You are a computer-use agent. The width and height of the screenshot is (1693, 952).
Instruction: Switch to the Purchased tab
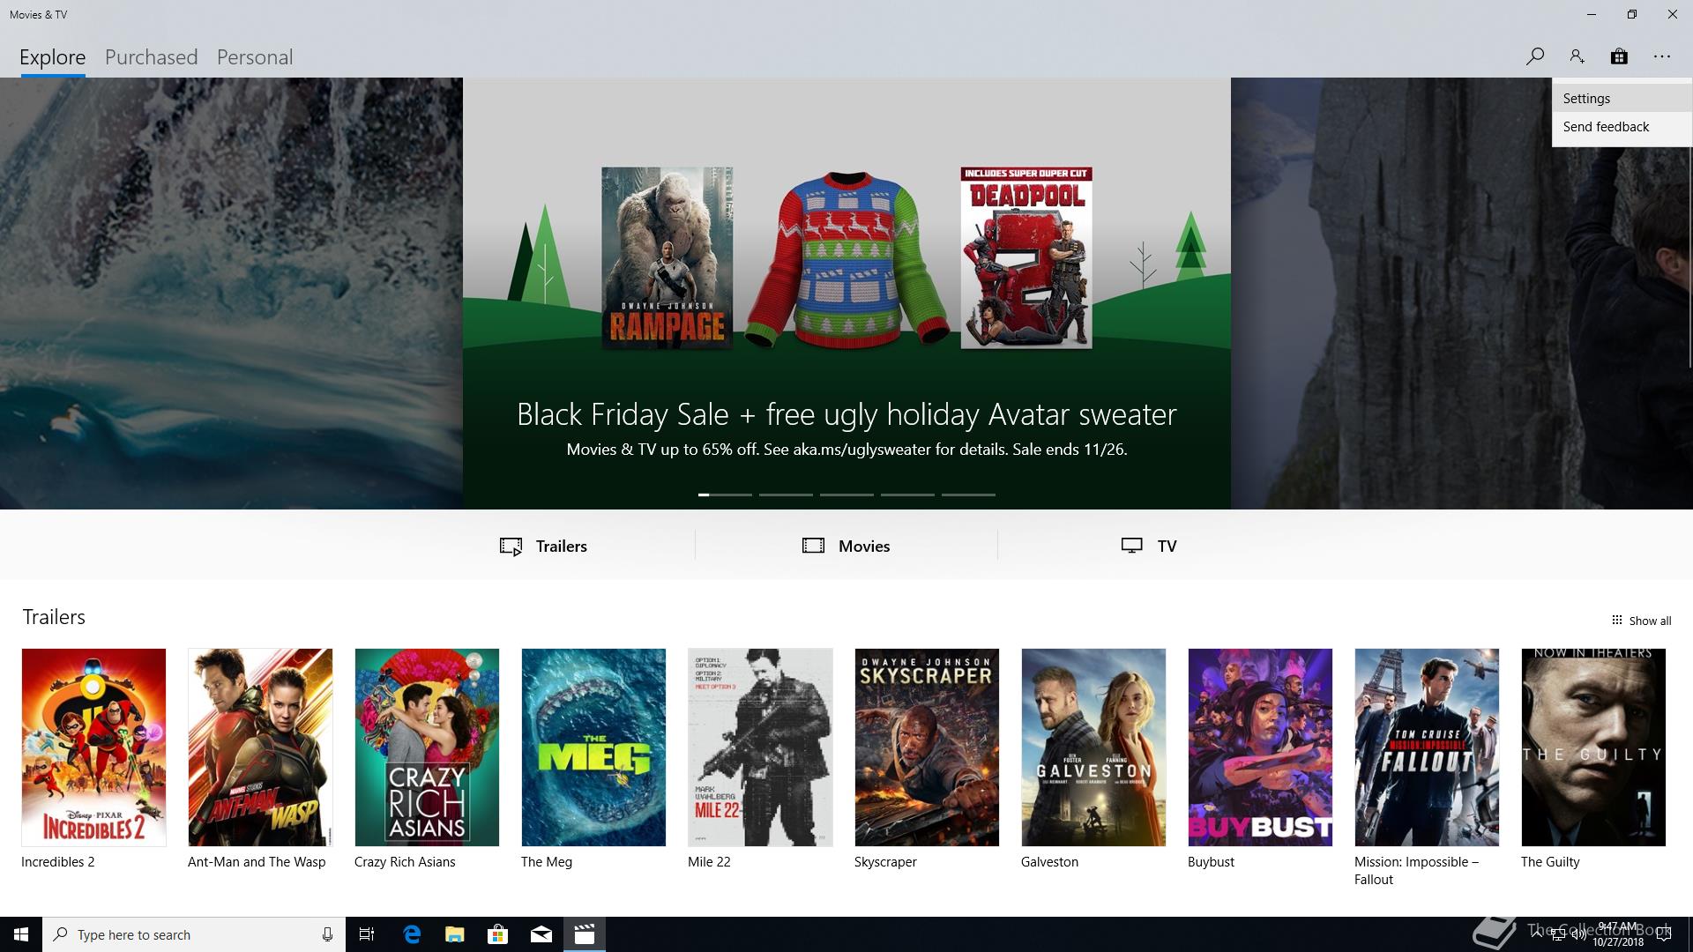point(152,57)
